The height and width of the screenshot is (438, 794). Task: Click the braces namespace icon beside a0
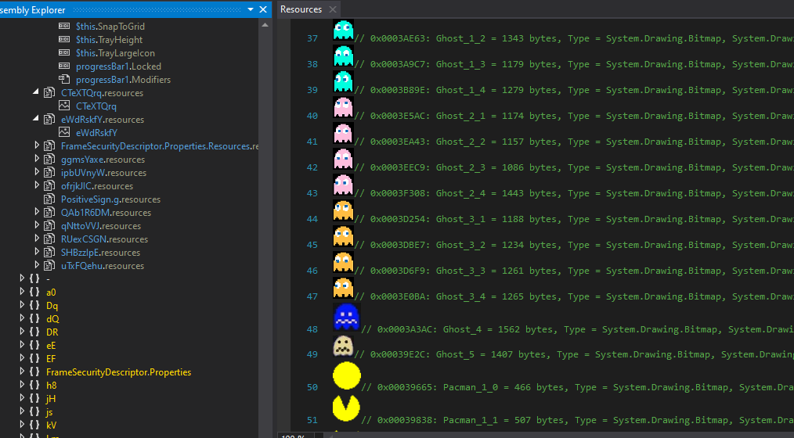34,293
